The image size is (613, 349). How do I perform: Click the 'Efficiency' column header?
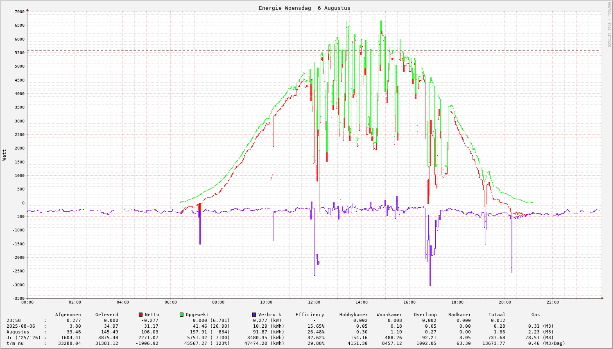coord(310,315)
